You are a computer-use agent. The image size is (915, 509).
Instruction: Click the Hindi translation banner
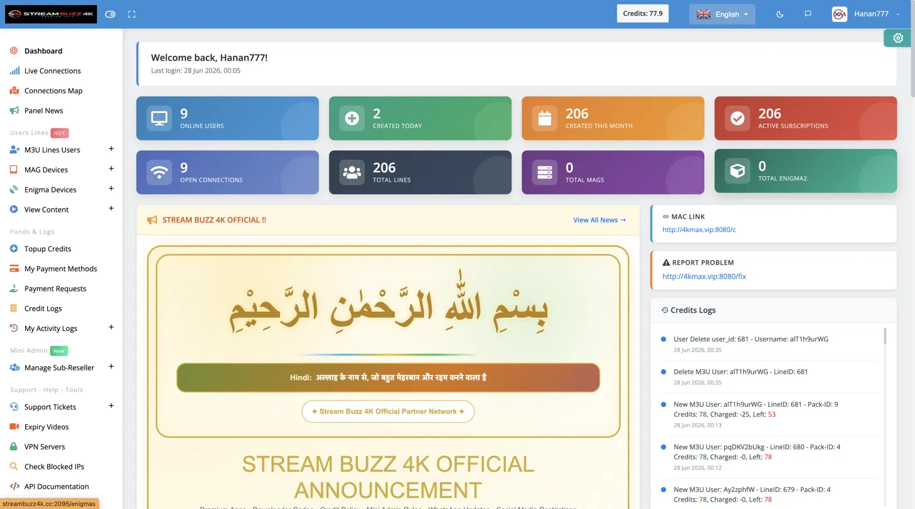click(388, 377)
